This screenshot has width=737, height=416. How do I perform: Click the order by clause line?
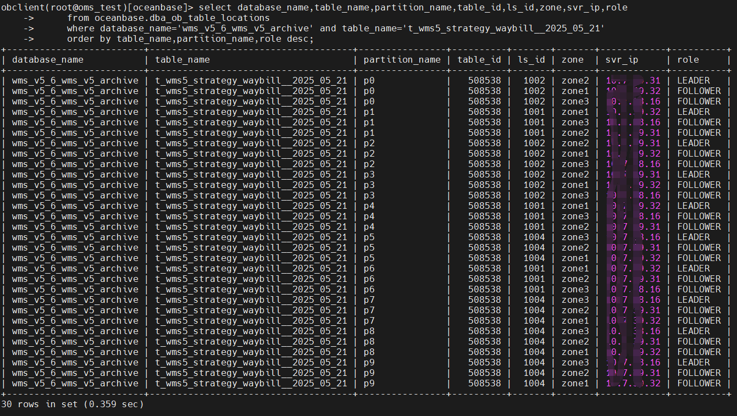190,39
